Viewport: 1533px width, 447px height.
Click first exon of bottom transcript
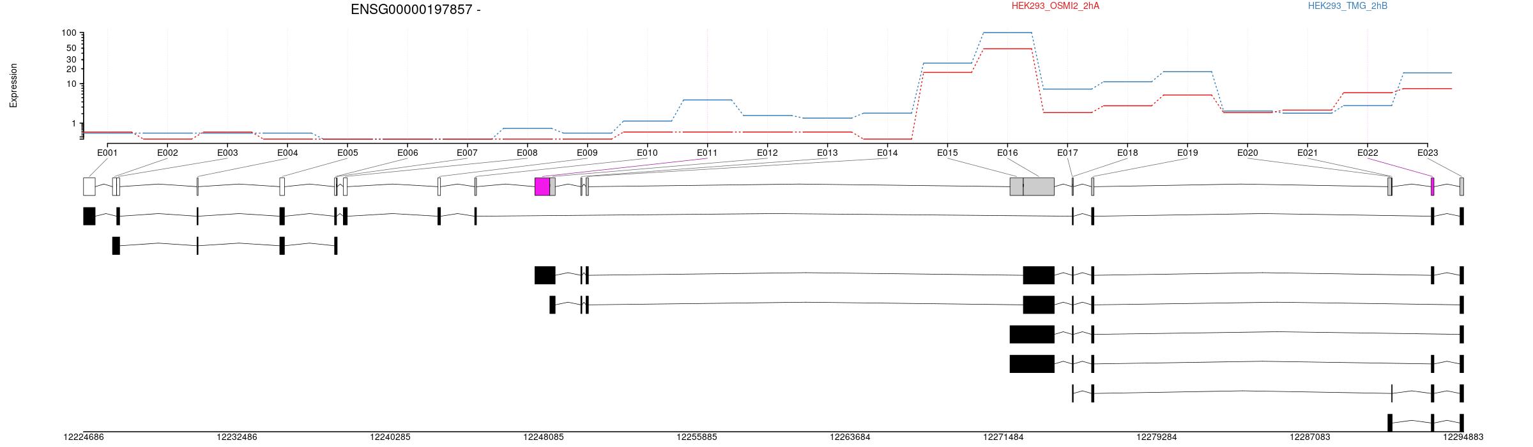(1390, 423)
